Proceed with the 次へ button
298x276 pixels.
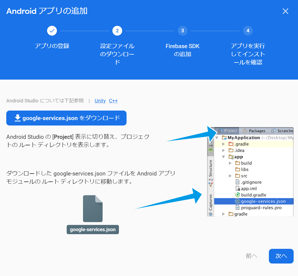point(281,256)
